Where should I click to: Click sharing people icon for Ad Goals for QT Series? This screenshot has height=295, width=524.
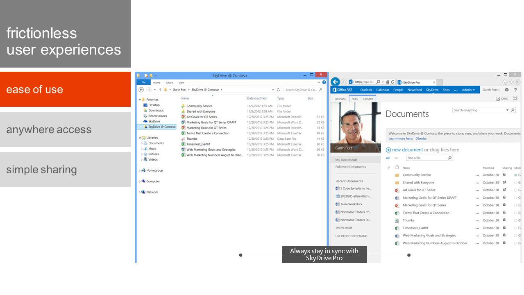[x=504, y=190]
